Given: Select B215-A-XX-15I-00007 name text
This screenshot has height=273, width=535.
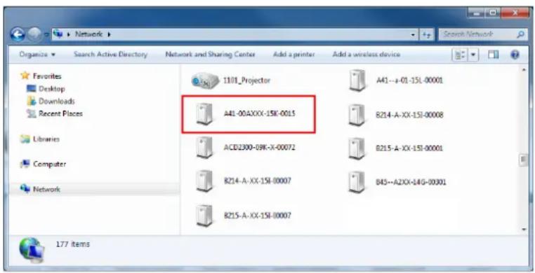Looking at the screenshot, I should (257, 216).
